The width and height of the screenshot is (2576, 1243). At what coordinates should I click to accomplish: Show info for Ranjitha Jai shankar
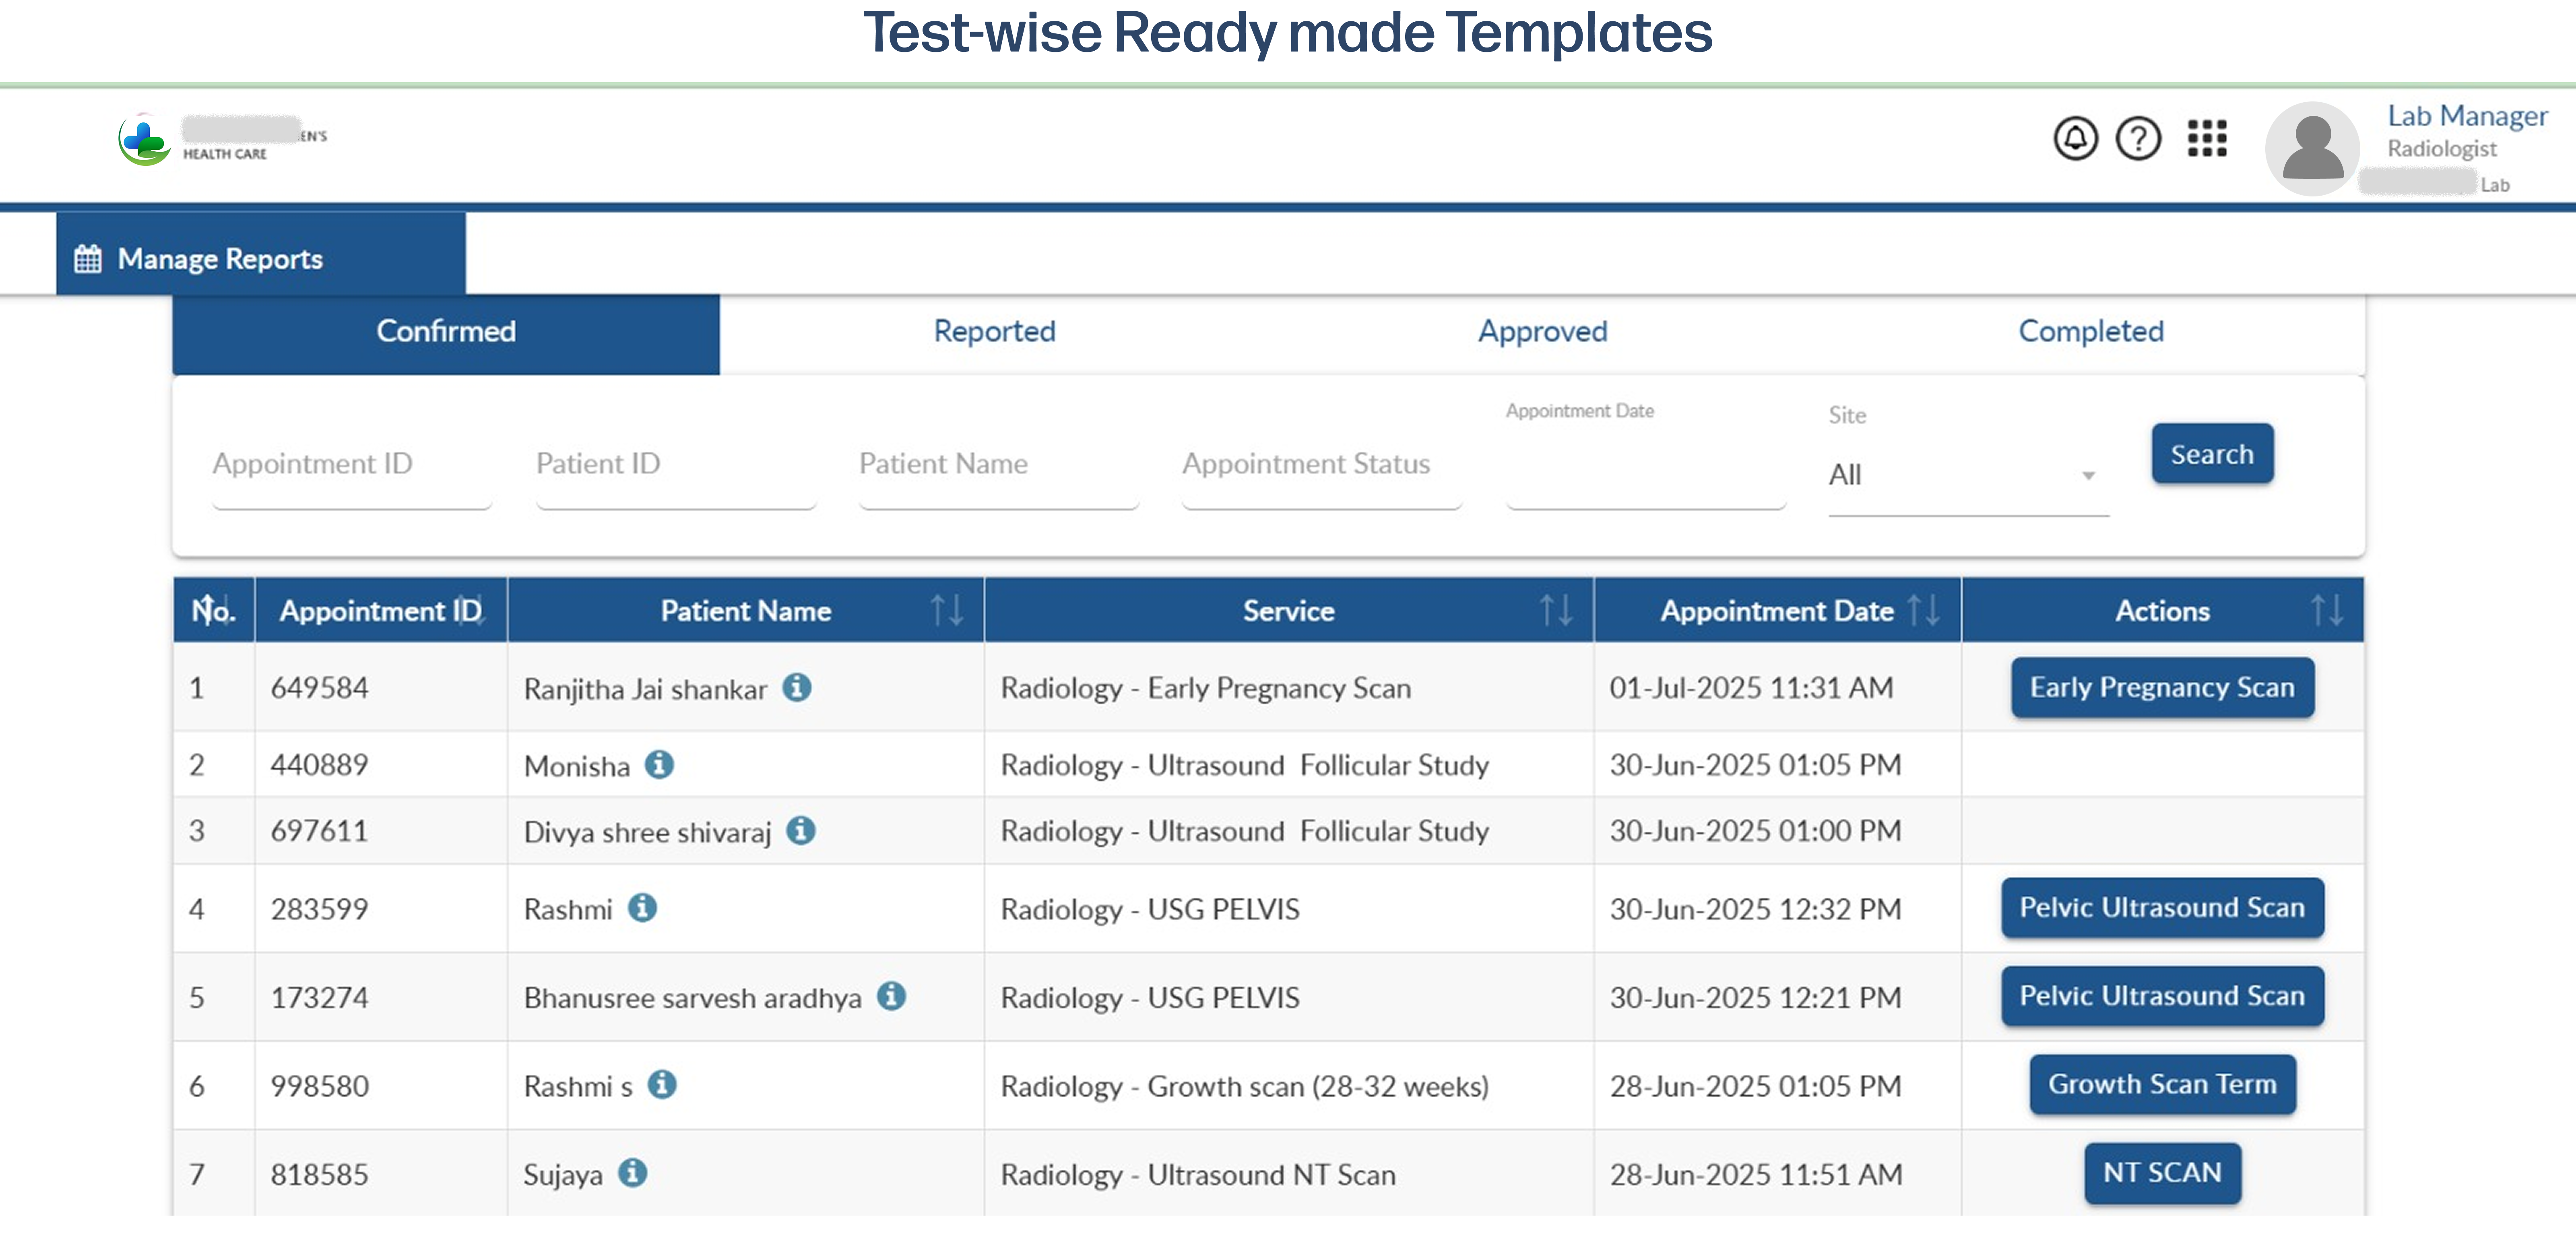coord(796,687)
